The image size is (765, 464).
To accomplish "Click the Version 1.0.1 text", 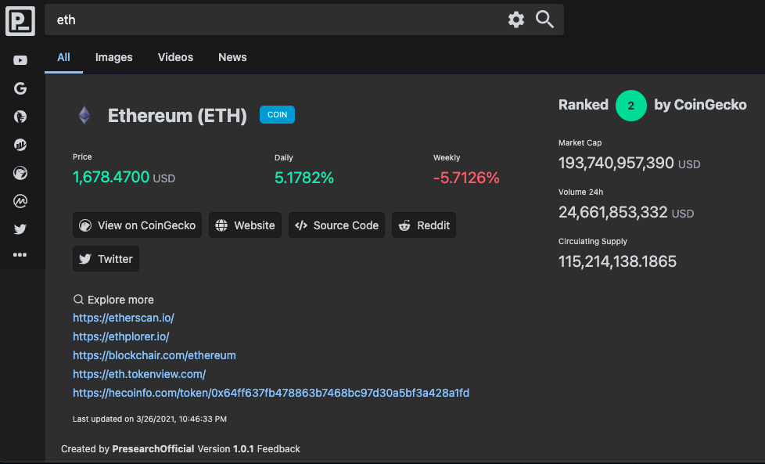I will [x=225, y=449].
